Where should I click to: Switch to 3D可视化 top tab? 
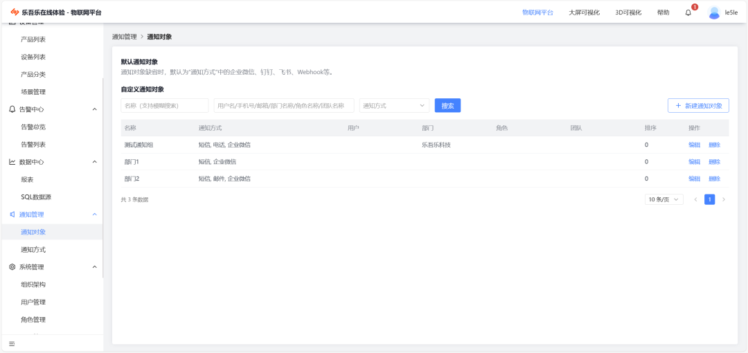(x=628, y=13)
